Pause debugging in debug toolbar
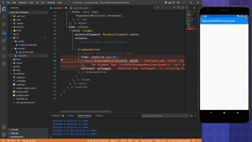Viewport: 252px width, 142px height. point(158,8)
